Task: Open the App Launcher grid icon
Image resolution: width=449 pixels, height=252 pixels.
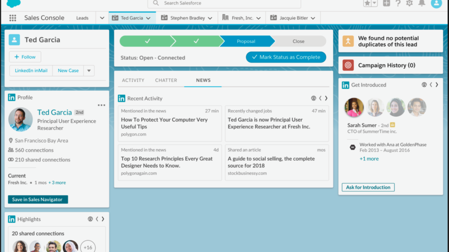Action: [x=13, y=18]
